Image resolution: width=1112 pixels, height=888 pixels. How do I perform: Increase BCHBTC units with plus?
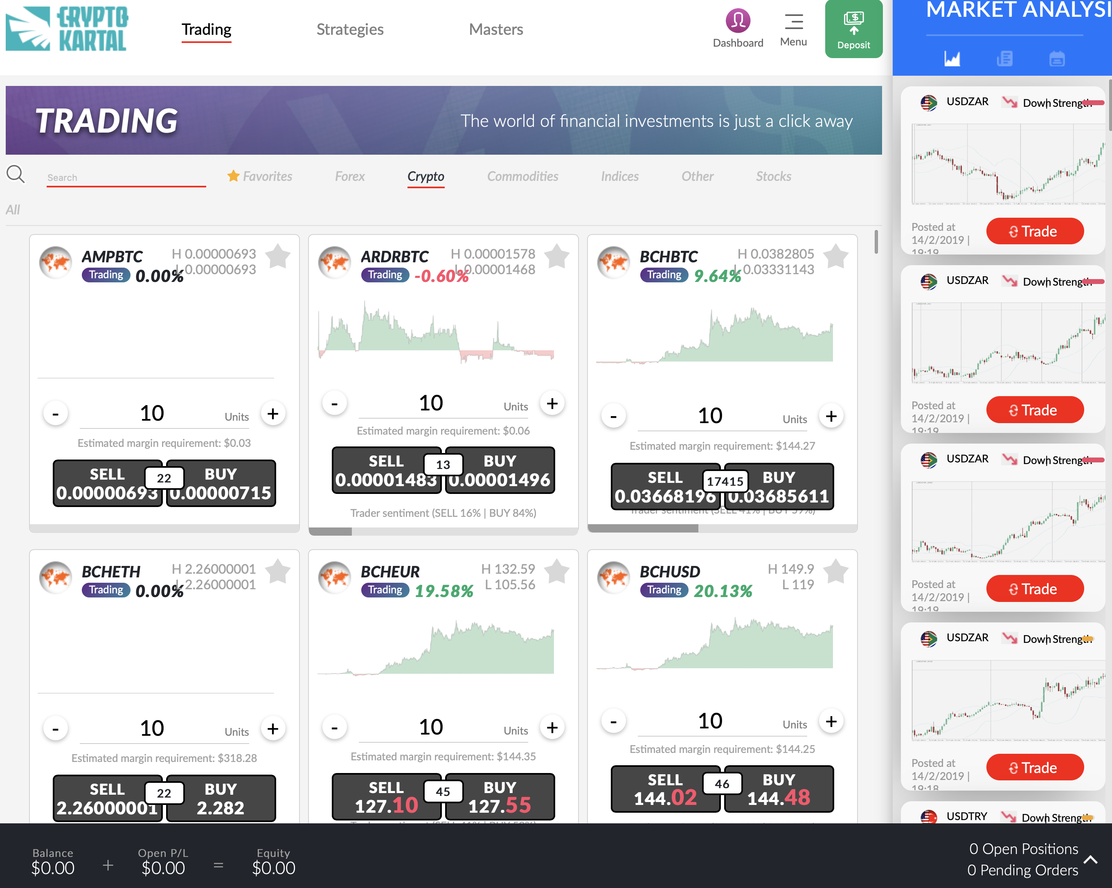click(x=831, y=417)
